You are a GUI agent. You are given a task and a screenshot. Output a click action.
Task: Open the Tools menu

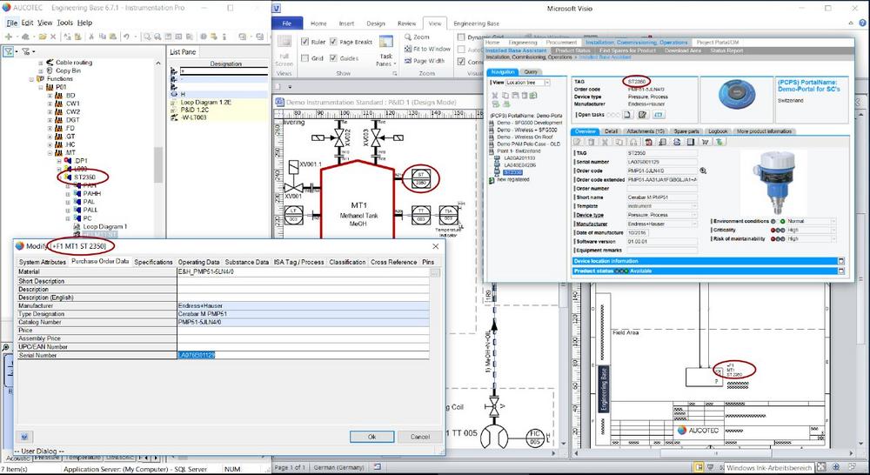click(64, 23)
